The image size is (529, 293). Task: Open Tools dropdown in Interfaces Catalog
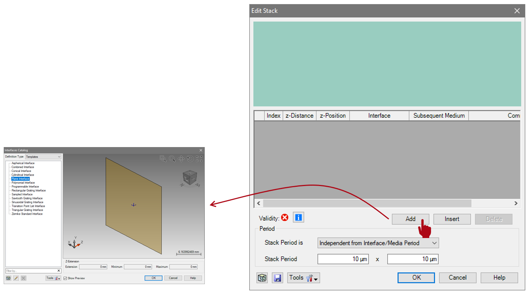click(x=53, y=278)
